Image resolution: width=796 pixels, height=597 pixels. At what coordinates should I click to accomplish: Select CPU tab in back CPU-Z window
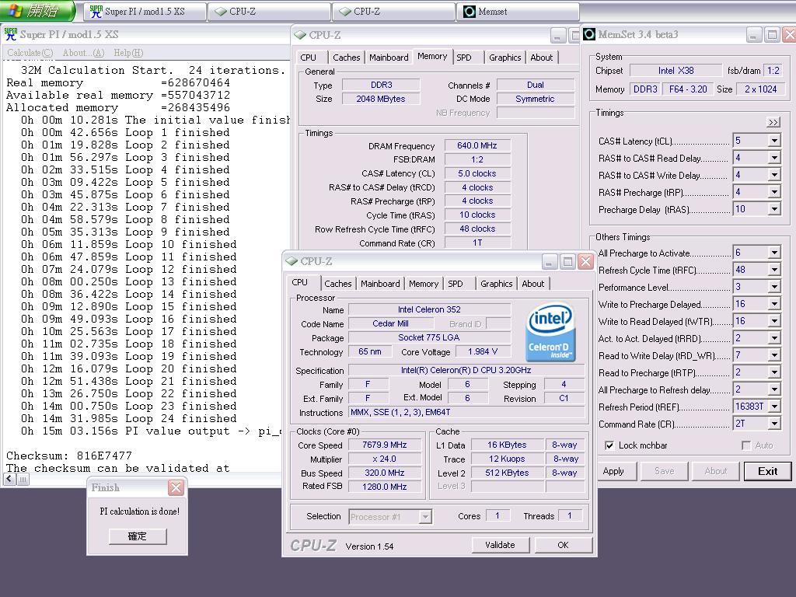[308, 58]
